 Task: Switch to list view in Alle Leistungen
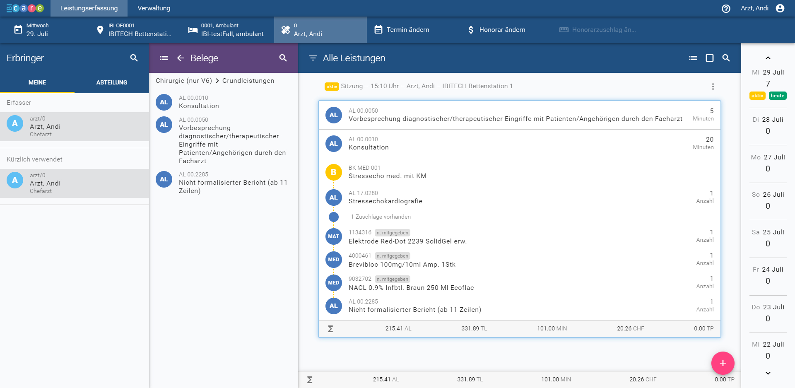693,58
